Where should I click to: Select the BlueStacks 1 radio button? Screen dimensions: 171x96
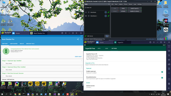point(86,16)
